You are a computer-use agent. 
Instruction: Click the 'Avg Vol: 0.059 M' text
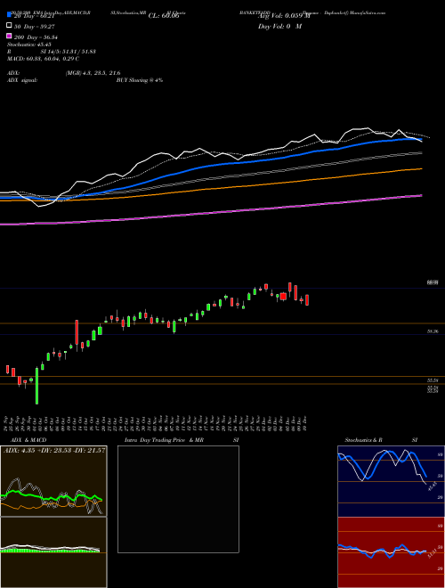coord(284,16)
